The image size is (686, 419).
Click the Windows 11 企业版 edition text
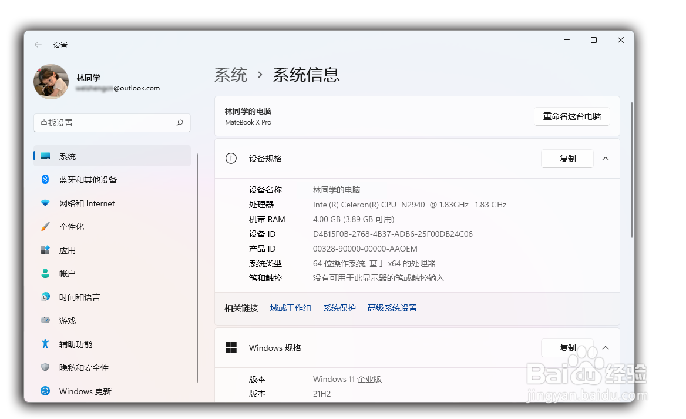pos(347,379)
